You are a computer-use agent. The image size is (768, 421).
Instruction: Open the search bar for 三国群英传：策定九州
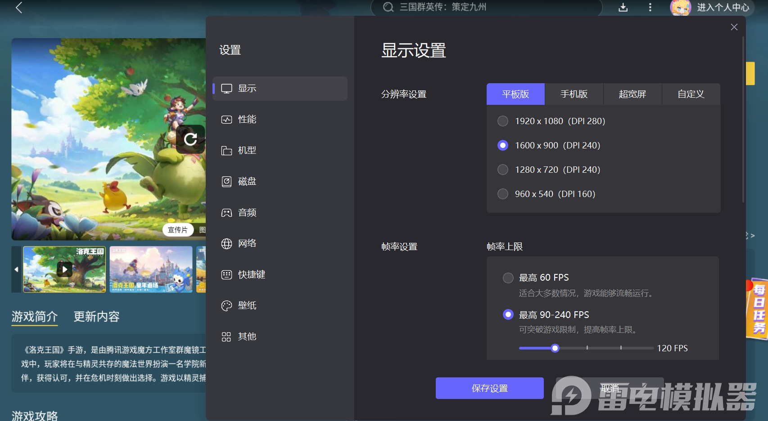point(485,7)
